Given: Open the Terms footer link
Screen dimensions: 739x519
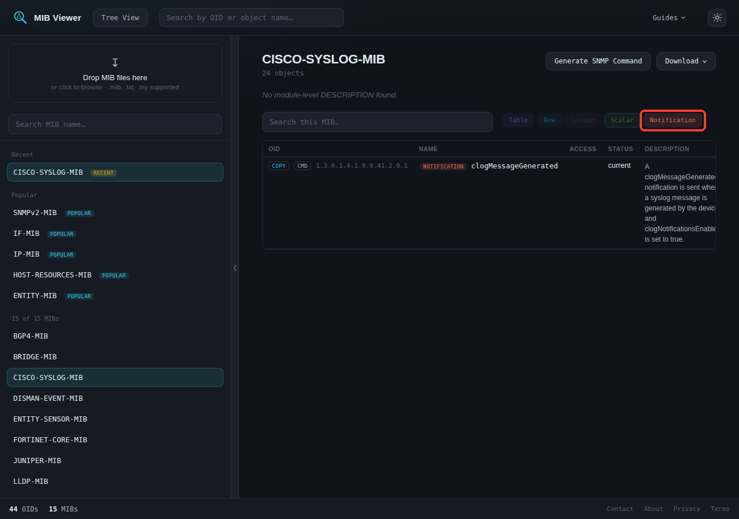Looking at the screenshot, I should tap(720, 509).
